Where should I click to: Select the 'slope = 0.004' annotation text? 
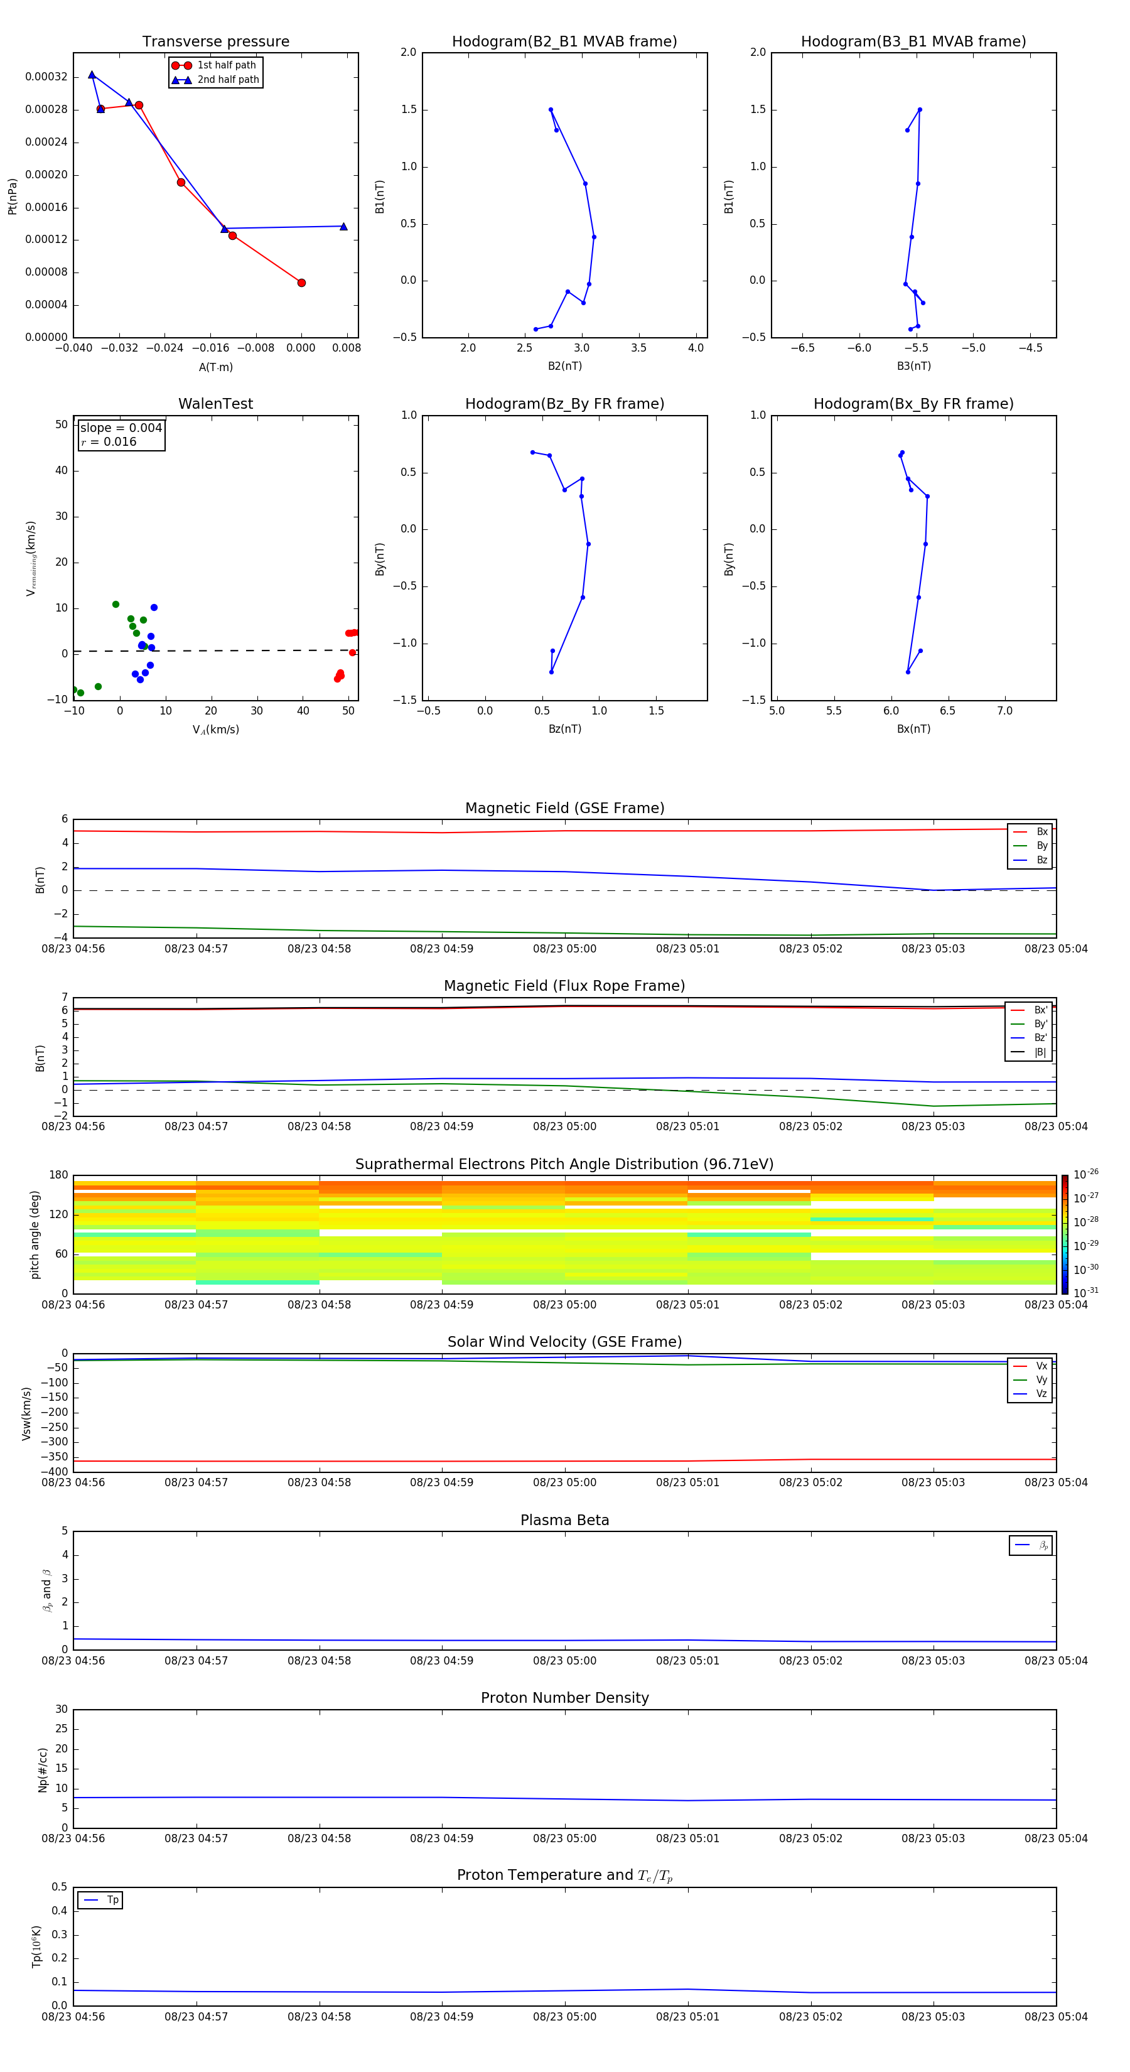(121, 428)
